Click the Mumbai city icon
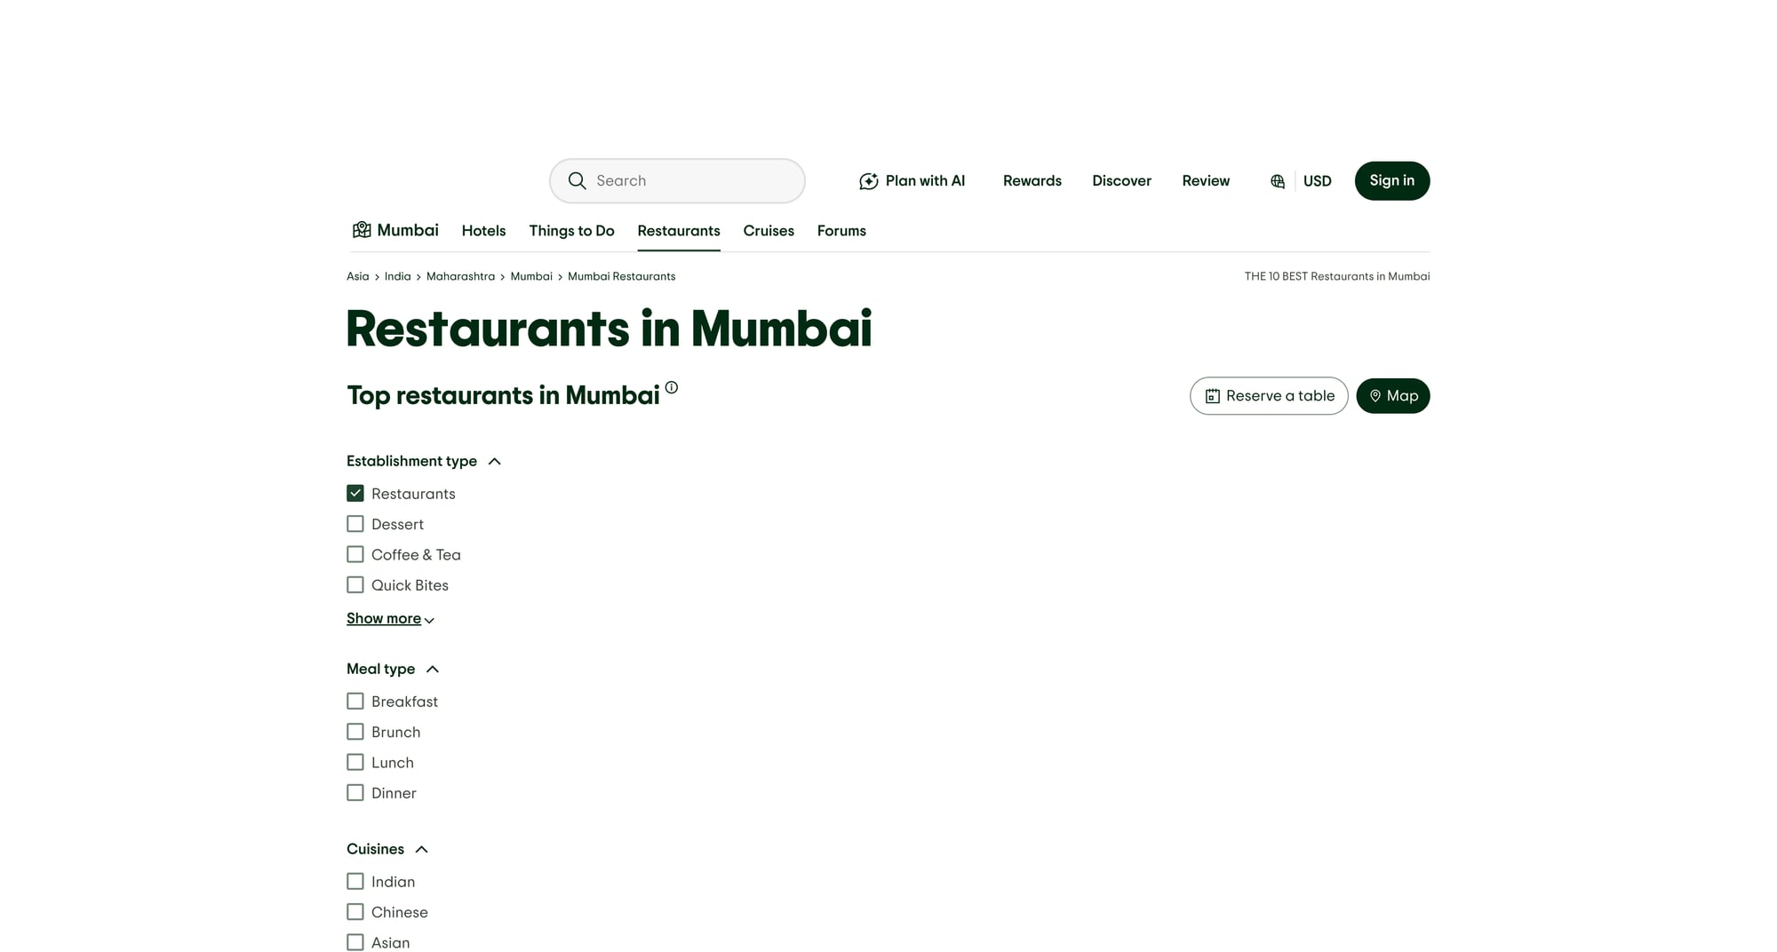This screenshot has width=1777, height=952. click(x=362, y=229)
